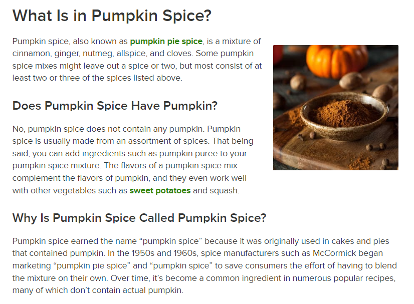Click the word "marketing" in the last paragraph
The width and height of the screenshot is (414, 304).
[x=33, y=265]
